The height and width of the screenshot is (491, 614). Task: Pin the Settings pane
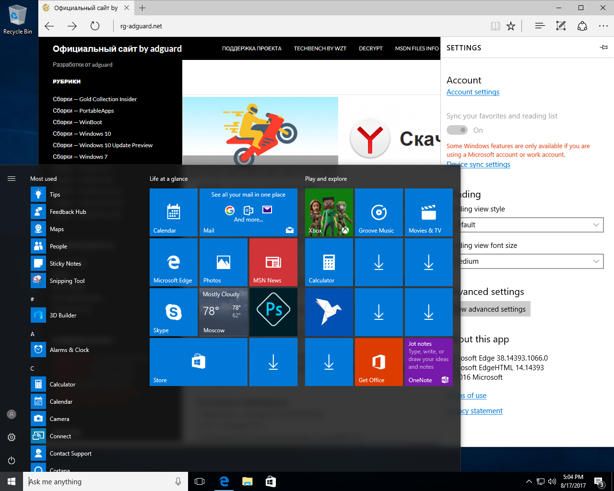pyautogui.click(x=603, y=47)
